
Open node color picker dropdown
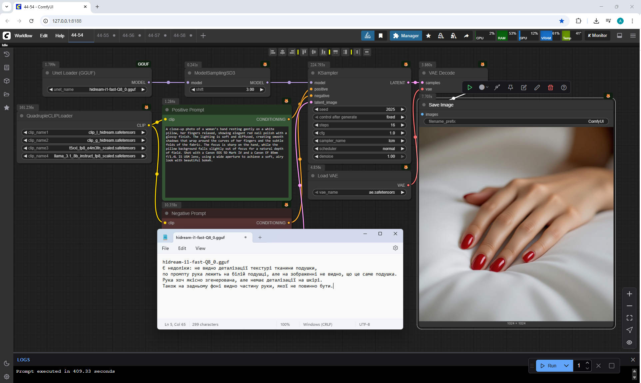point(484,88)
